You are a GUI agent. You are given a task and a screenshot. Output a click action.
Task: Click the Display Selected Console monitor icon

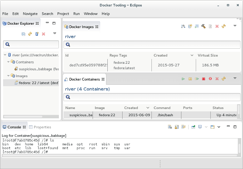[200, 127]
